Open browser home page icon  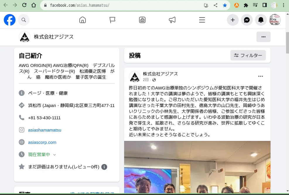[x=34, y=5]
